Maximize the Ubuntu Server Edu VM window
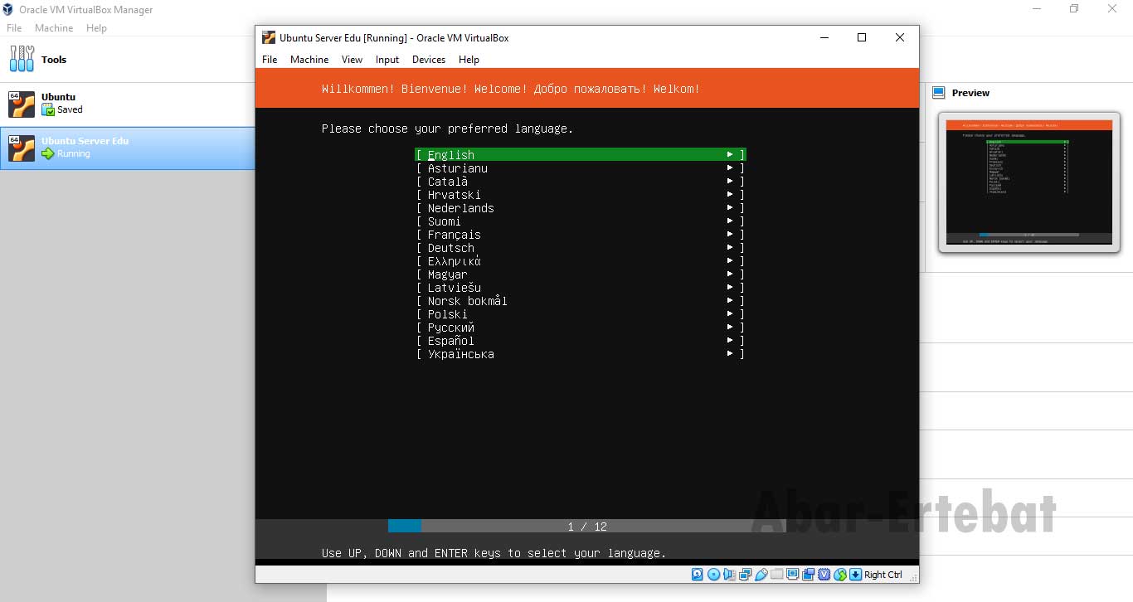 [x=862, y=37]
